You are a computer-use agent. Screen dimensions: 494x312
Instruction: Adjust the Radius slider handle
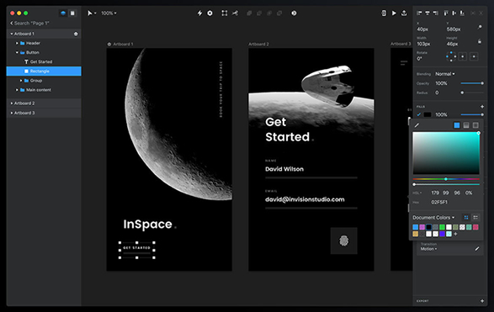coord(462,93)
